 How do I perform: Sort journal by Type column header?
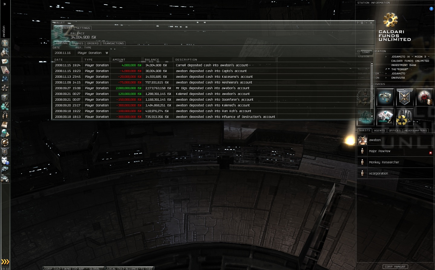tap(96, 60)
